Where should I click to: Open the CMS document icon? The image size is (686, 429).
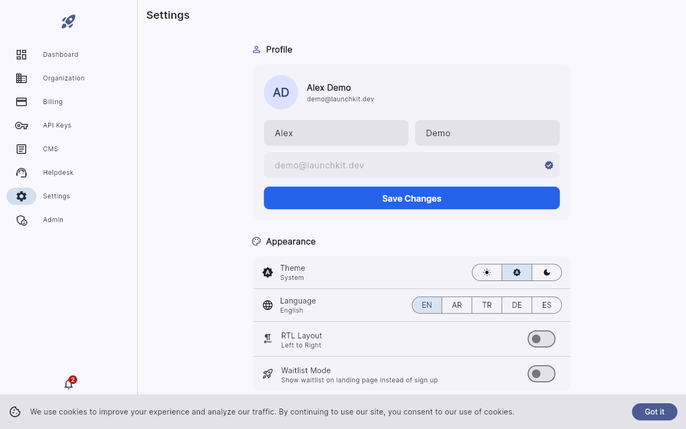click(x=21, y=149)
